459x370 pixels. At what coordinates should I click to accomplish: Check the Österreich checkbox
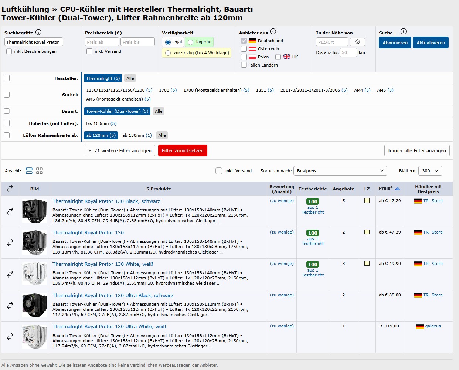click(x=244, y=49)
